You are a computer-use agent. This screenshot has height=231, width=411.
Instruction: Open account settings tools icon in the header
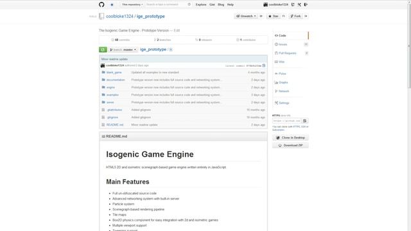click(299, 4)
